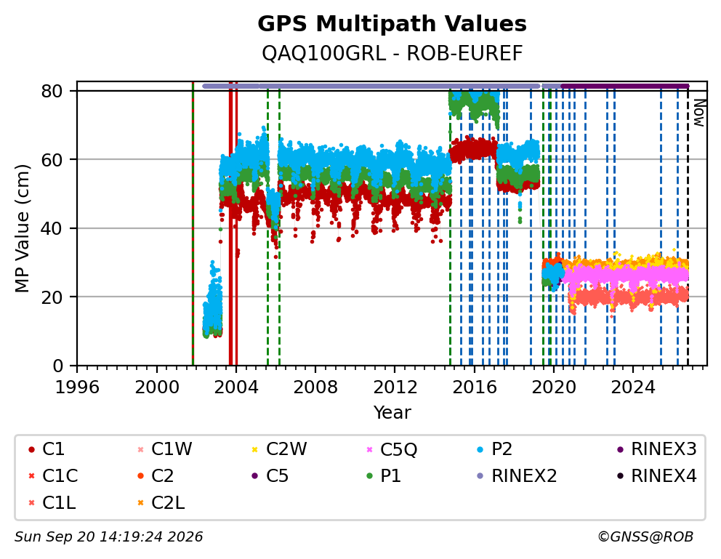Click the GPS Multipath Values title
This screenshot has width=721, height=559.
tap(392, 24)
